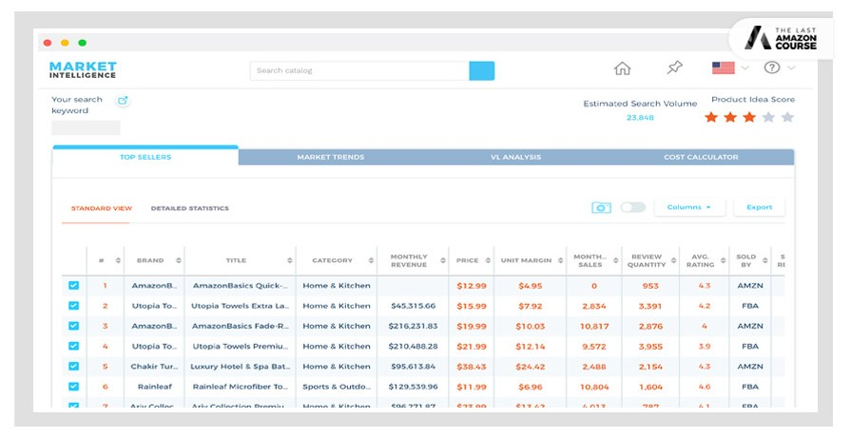Click title Luxury Hotel & Spa Bat..
Screen dimensions: 851x437
[240, 367]
